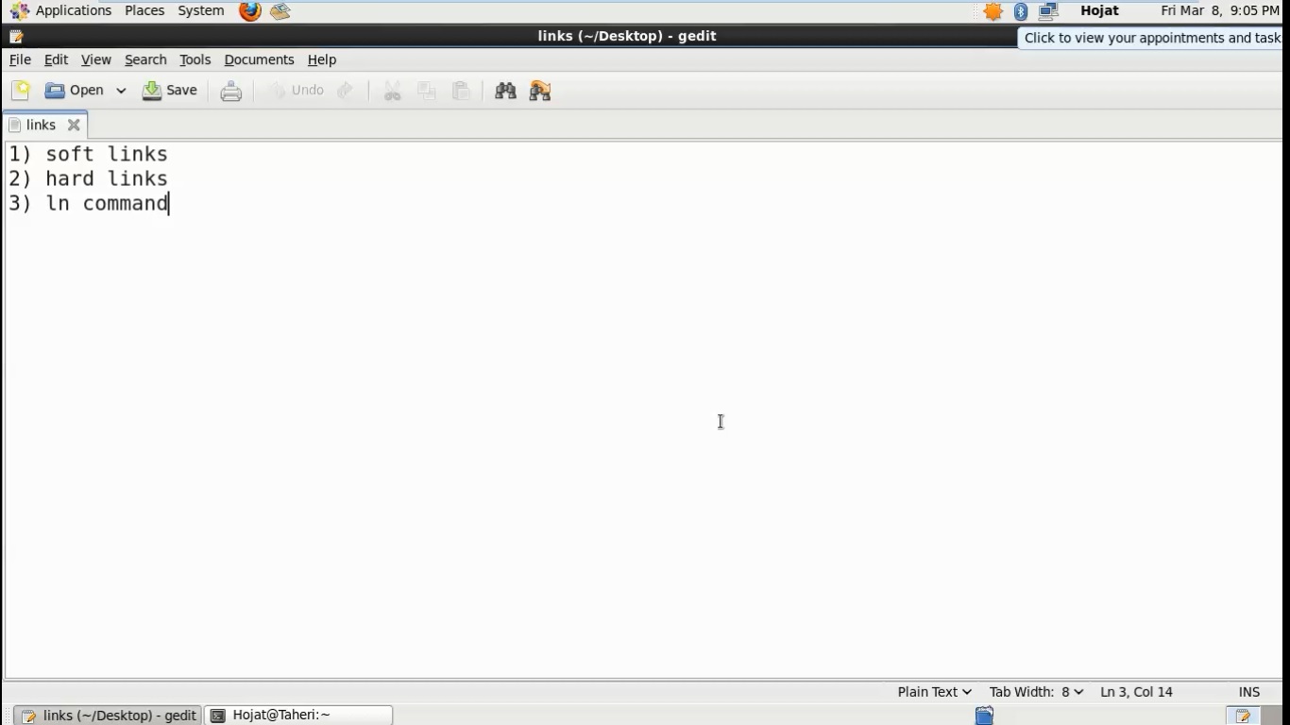Click the Print icon in toolbar

(x=231, y=92)
